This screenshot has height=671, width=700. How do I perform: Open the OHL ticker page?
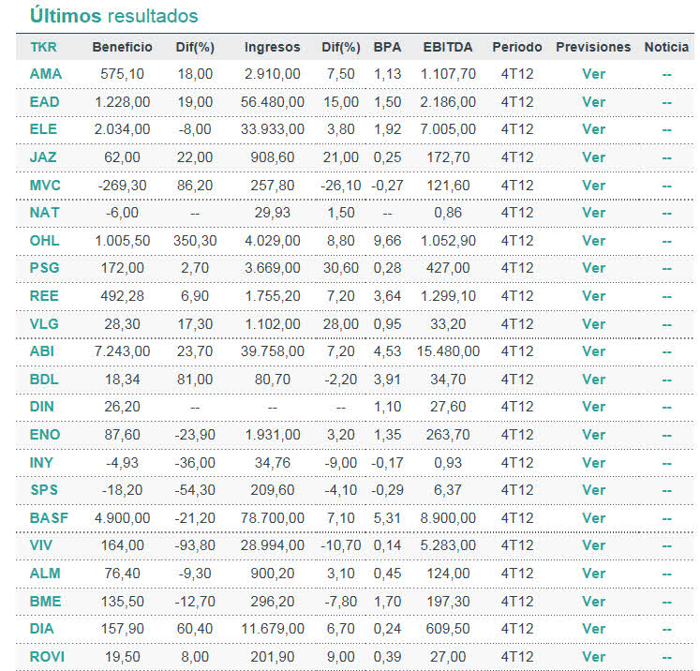[43, 240]
